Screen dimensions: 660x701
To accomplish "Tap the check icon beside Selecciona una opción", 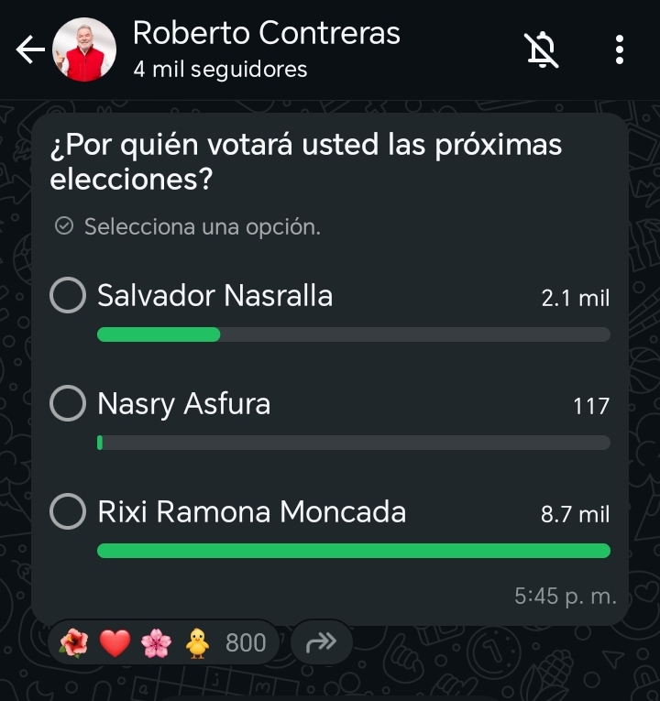I will [64, 226].
